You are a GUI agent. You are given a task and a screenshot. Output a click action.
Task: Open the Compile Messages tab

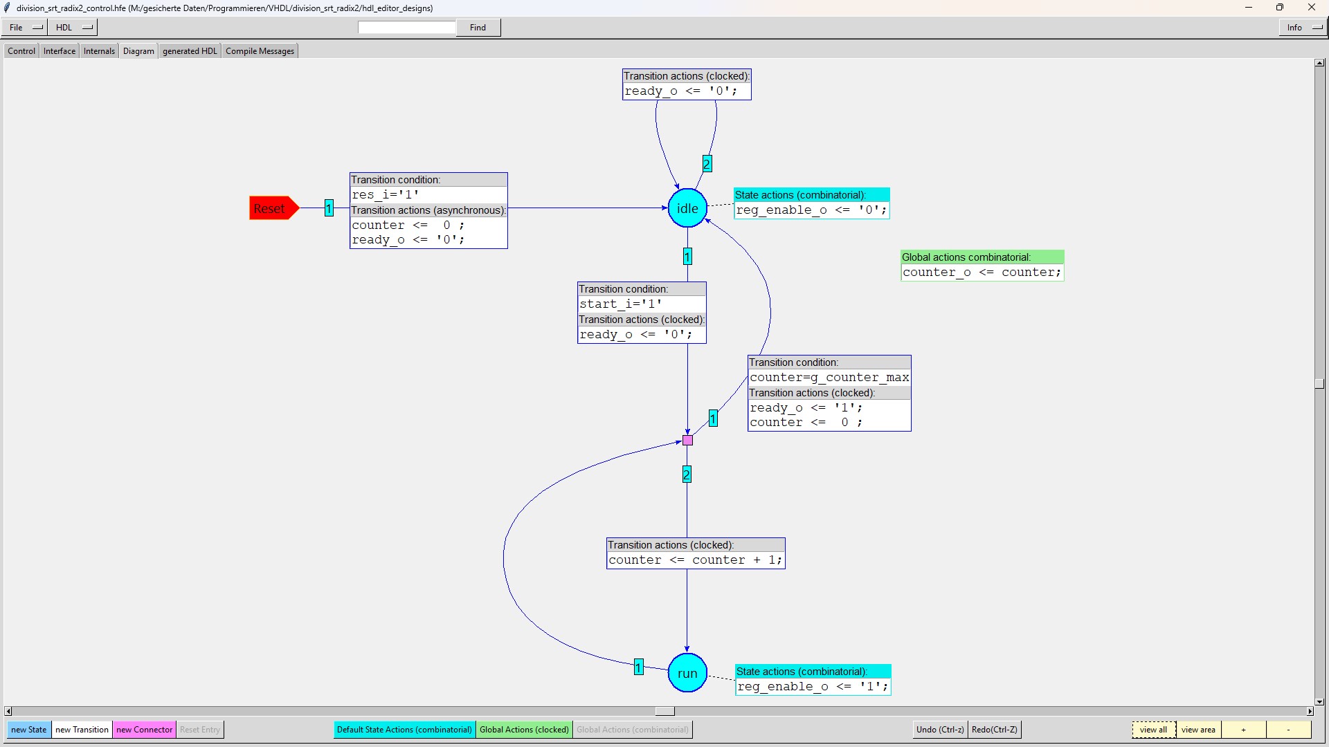tap(260, 51)
